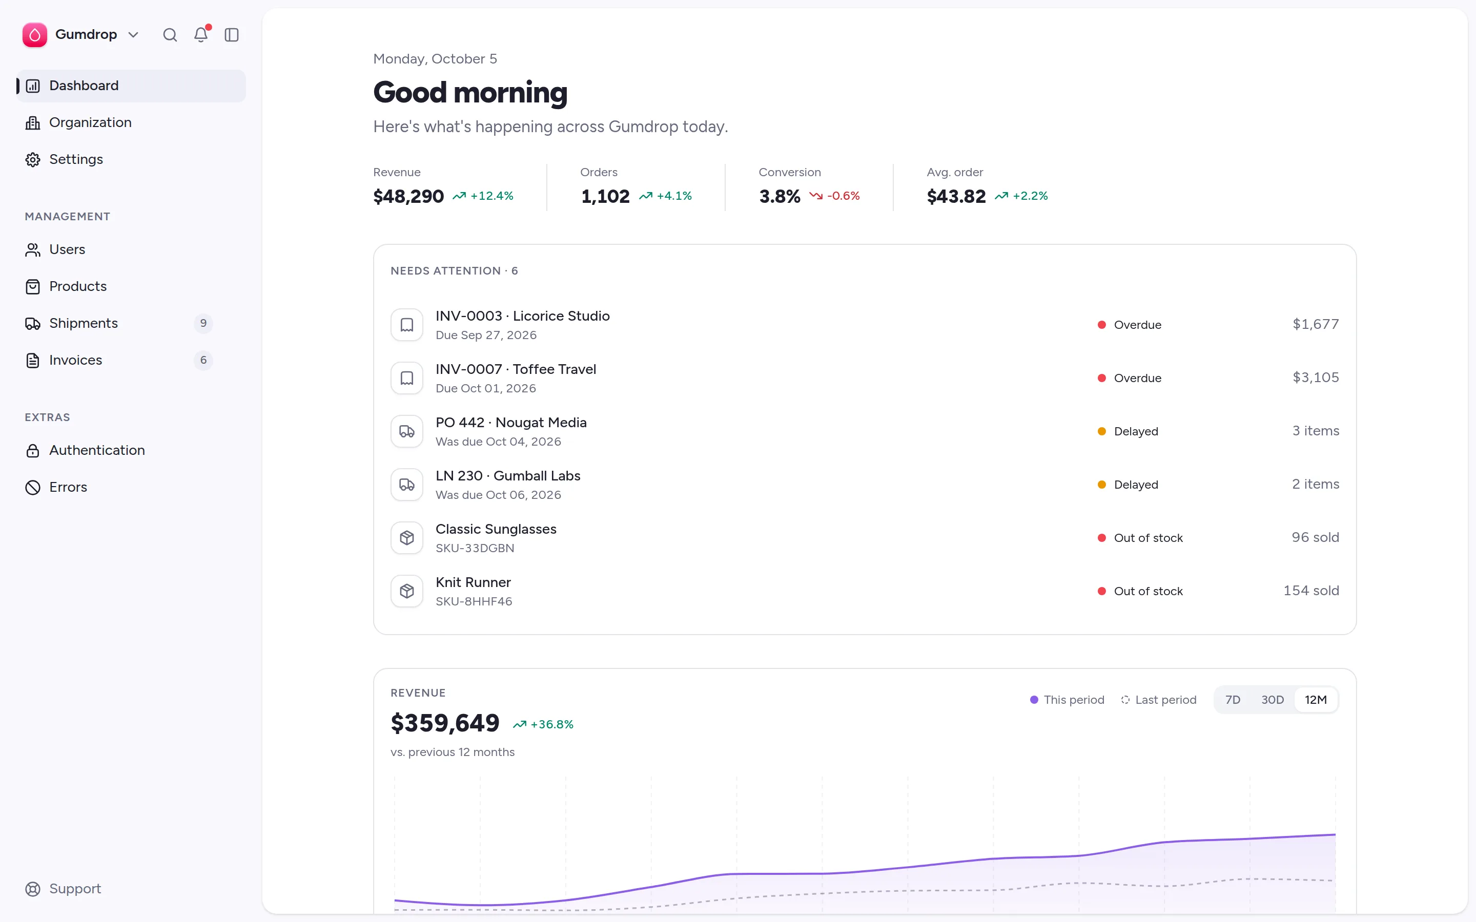
Task: Open the notifications bell icon
Action: (201, 35)
